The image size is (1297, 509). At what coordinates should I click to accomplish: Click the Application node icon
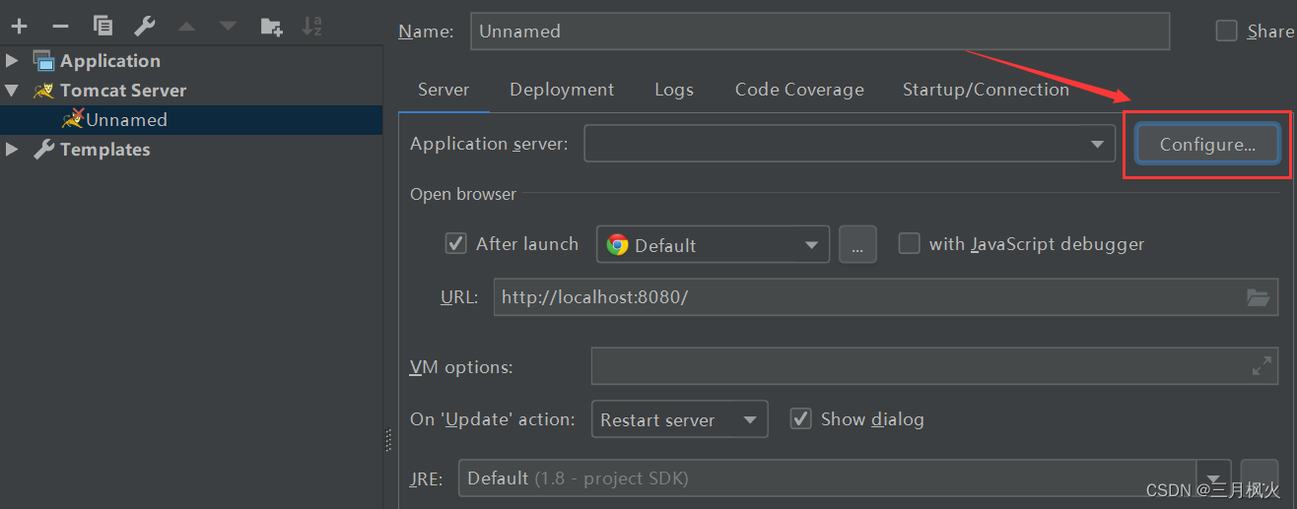coord(43,60)
